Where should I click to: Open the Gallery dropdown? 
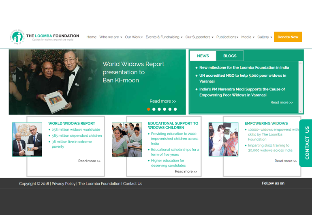click(x=265, y=37)
